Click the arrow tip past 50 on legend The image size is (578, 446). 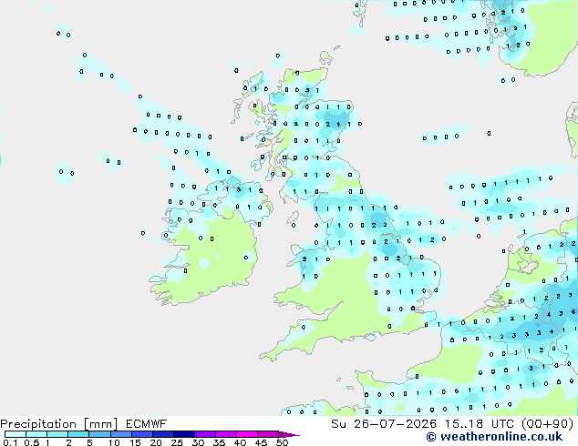289,434
